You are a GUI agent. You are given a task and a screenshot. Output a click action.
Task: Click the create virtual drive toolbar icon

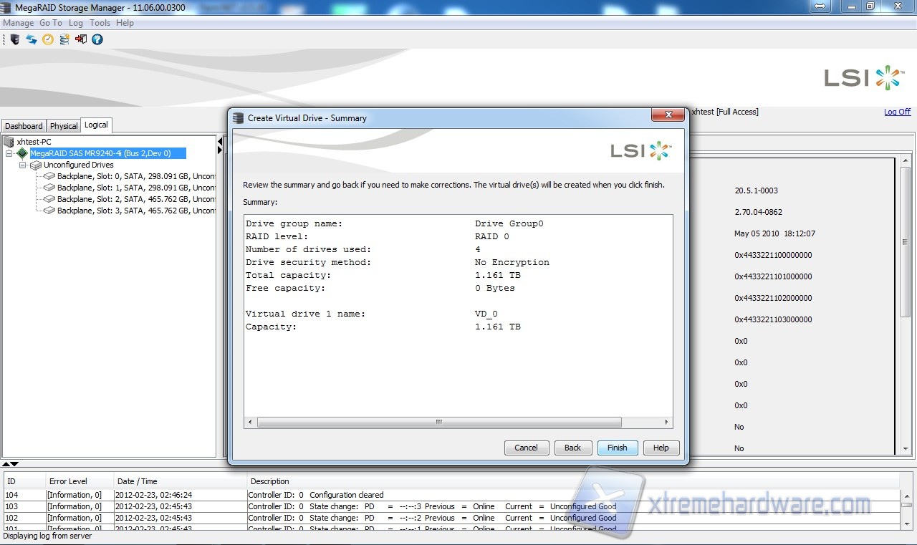[64, 39]
